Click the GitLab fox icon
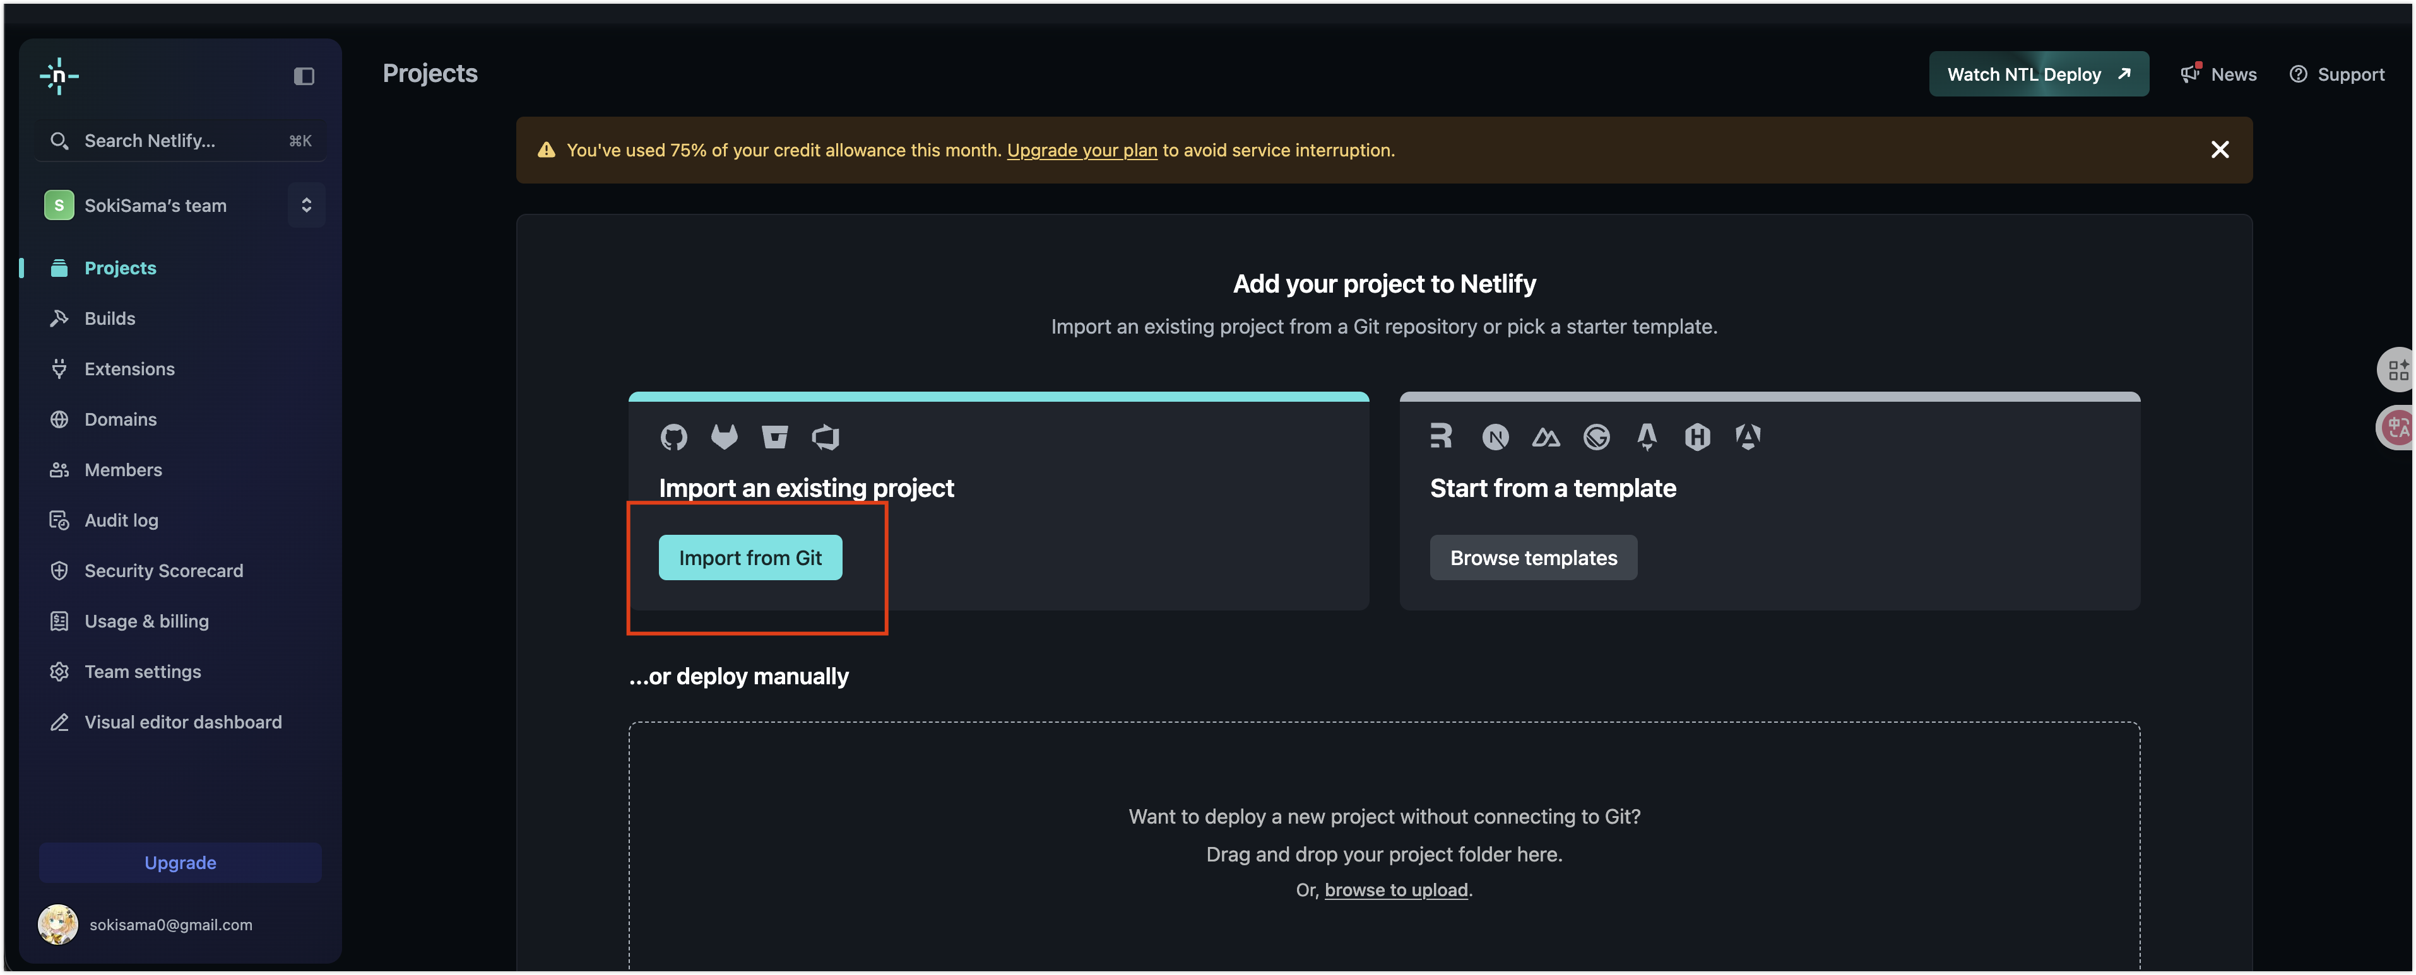 coord(724,437)
